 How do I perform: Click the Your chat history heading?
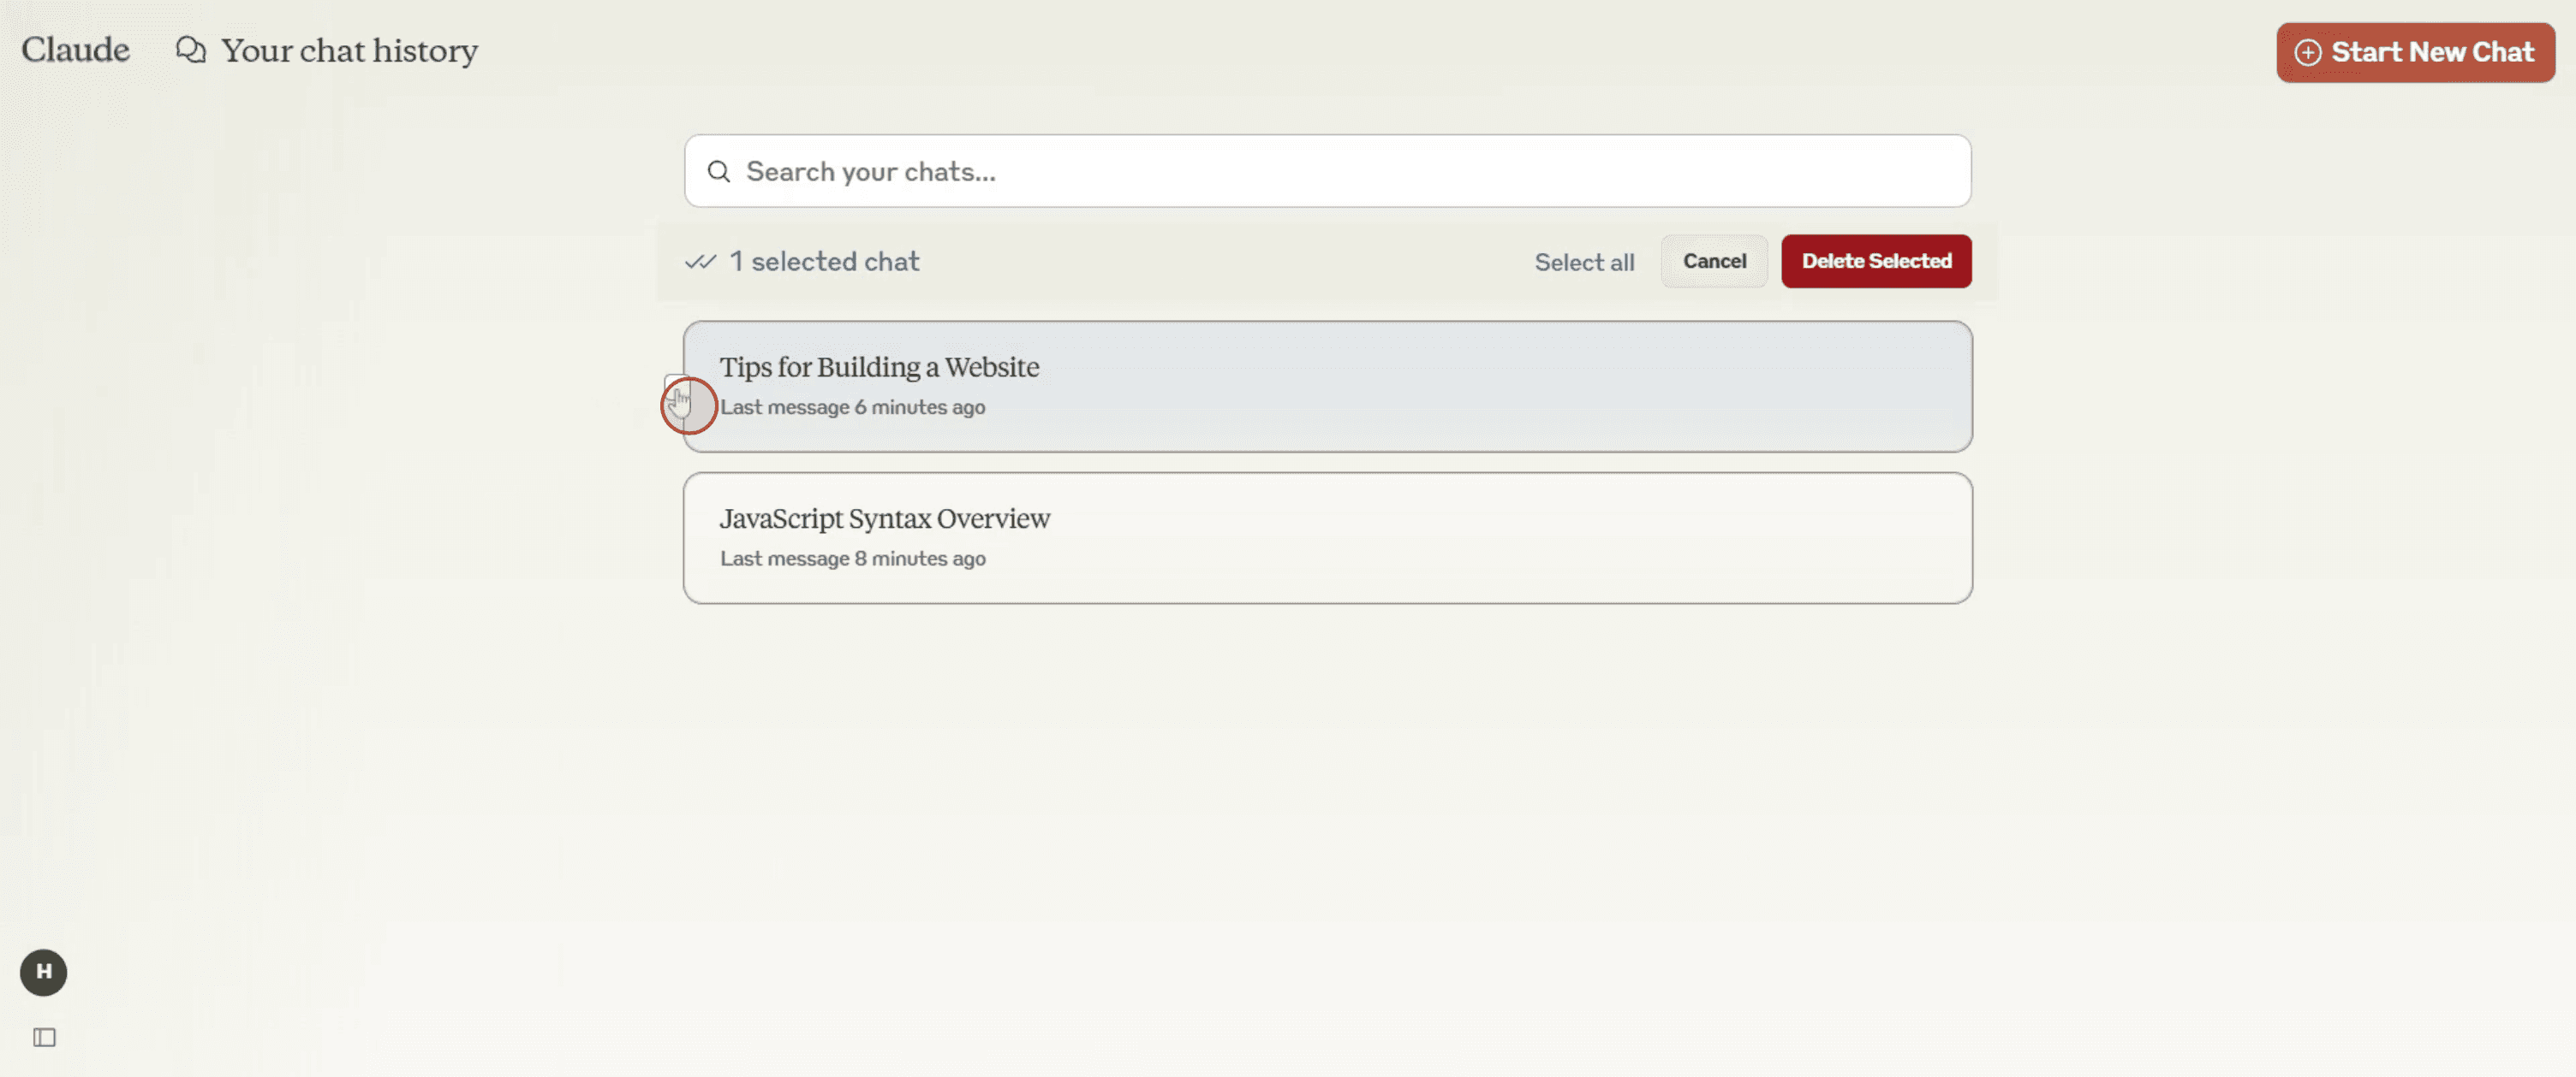coord(349,50)
